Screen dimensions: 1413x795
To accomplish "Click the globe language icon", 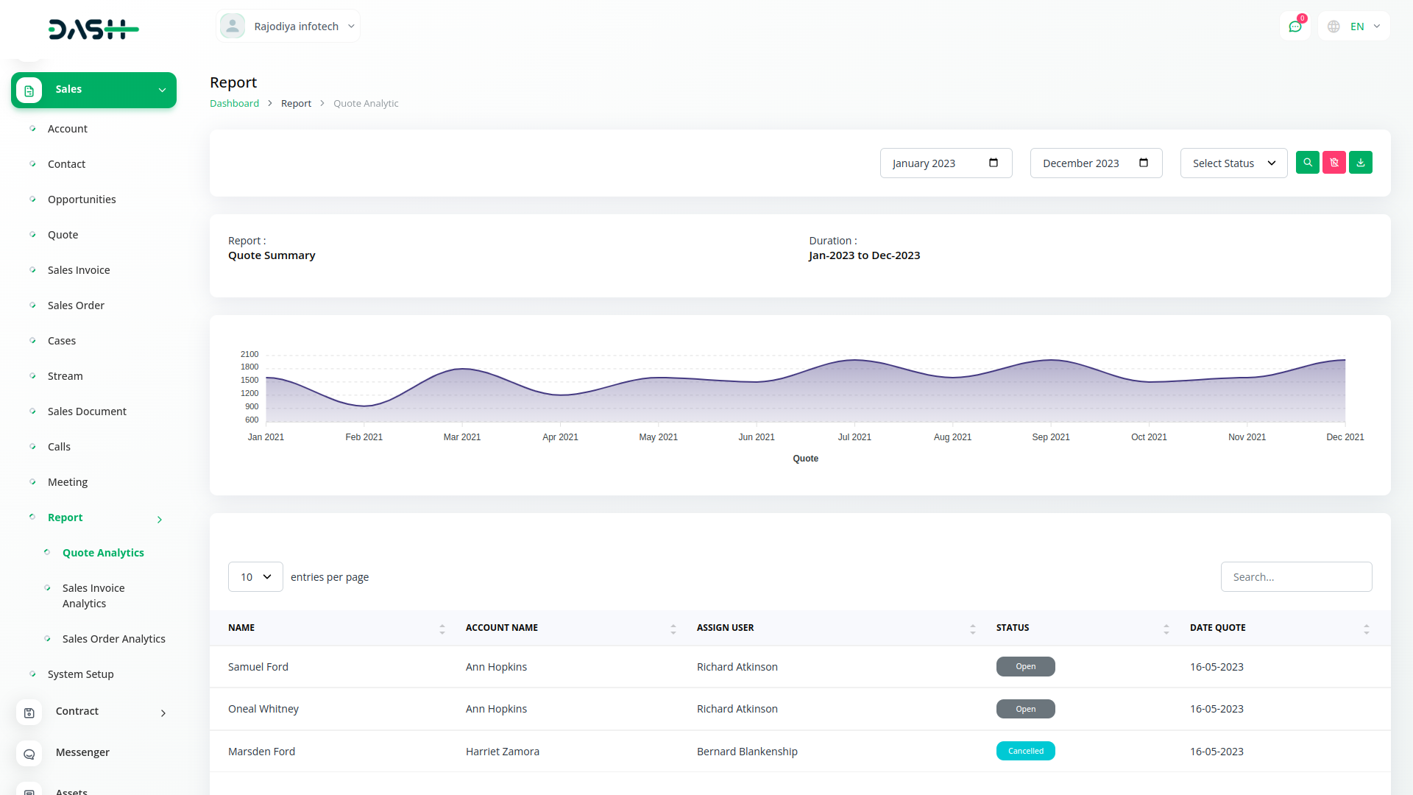I will click(1334, 26).
